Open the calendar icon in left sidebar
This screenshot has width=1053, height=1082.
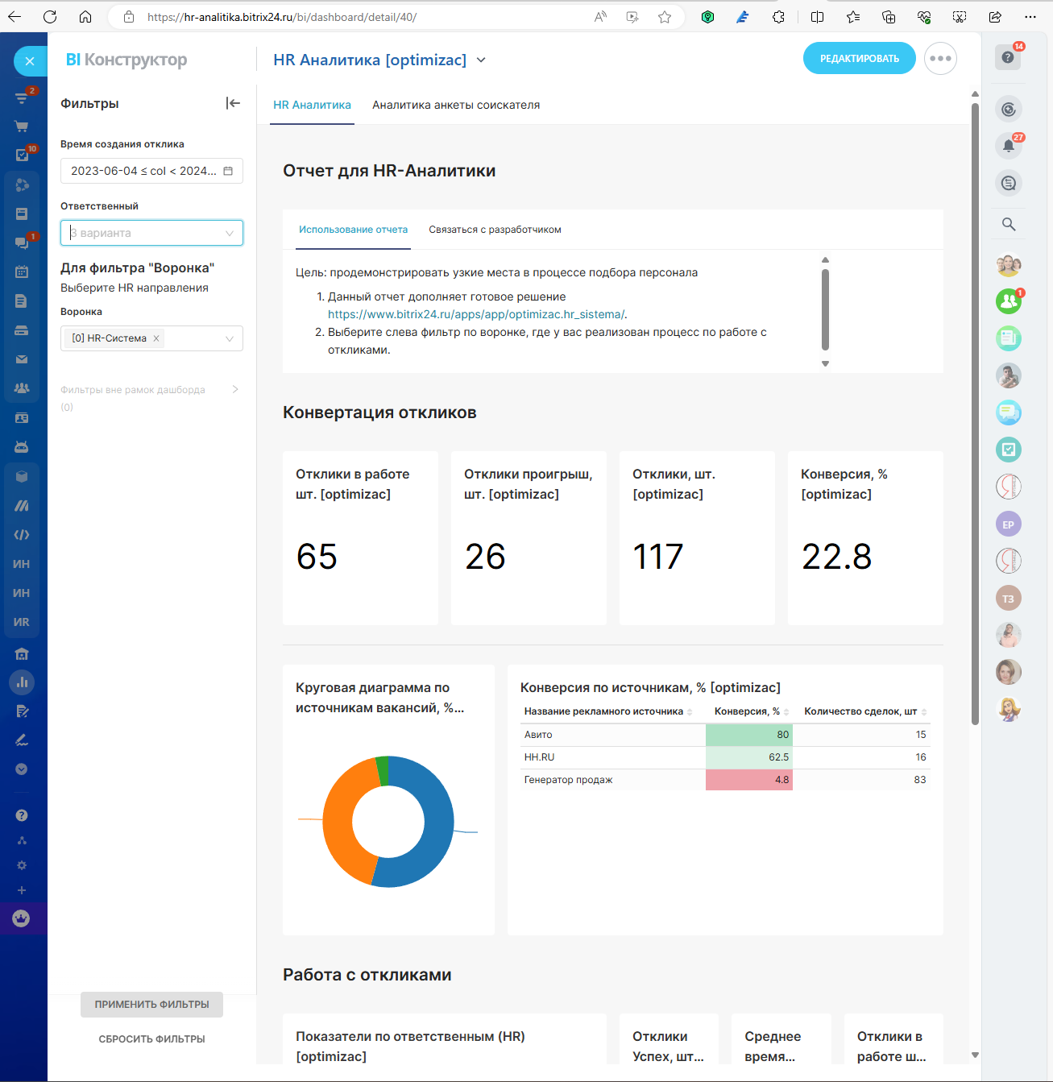coord(22,272)
